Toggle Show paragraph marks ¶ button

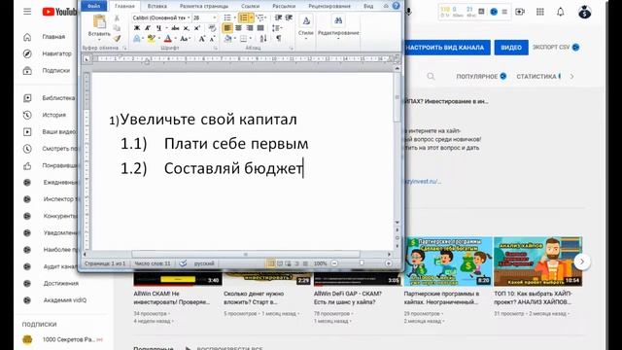279,39
